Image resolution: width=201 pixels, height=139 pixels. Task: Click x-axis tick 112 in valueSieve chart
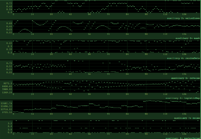[165, 14]
